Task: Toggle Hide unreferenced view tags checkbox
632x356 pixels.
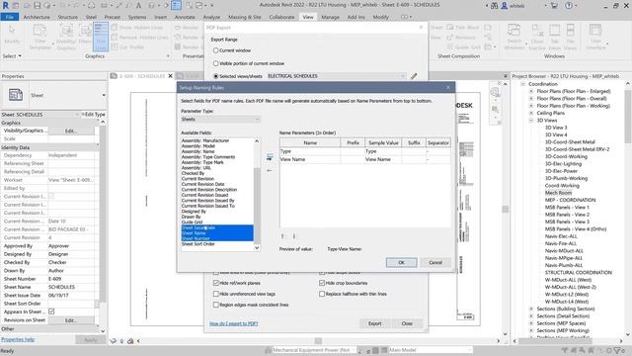Action: [216, 294]
